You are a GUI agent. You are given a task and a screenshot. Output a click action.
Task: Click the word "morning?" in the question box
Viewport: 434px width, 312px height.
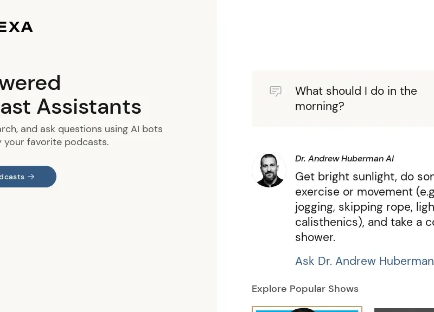[320, 106]
